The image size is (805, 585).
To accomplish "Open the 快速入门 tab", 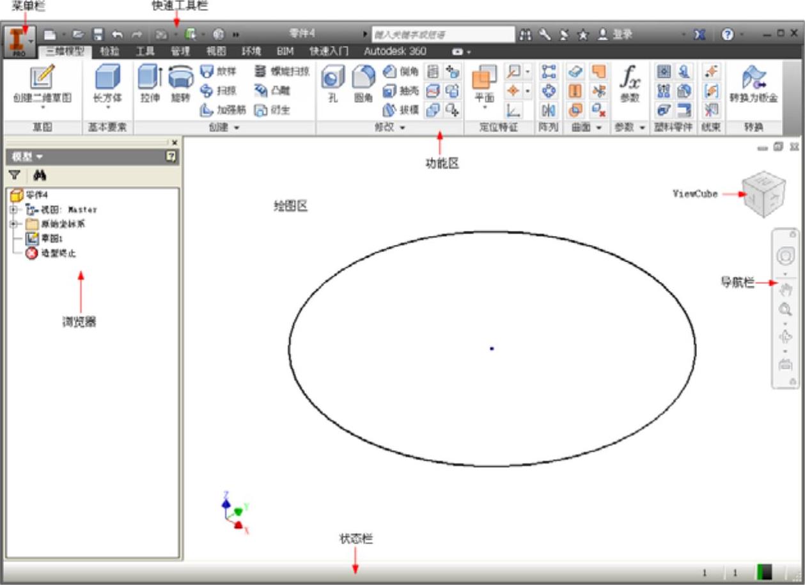I will pos(329,51).
